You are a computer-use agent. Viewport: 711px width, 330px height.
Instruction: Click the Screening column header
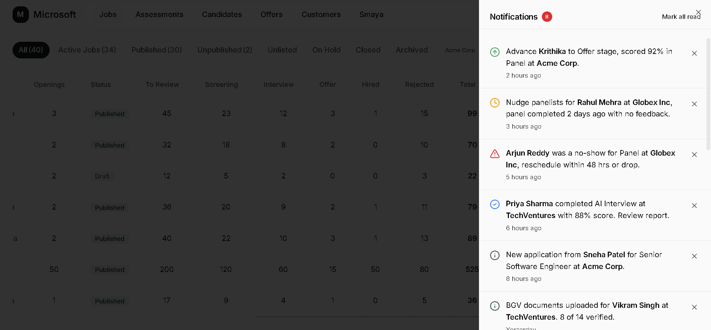pos(221,85)
